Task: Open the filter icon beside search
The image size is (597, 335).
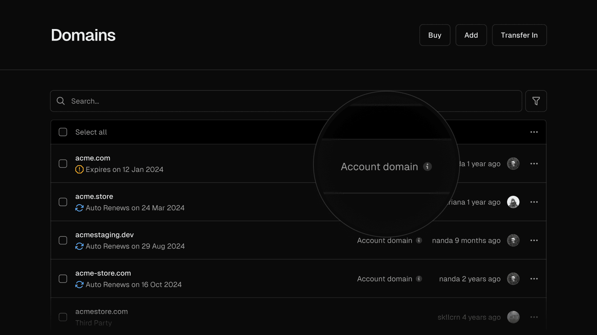Action: 536,101
